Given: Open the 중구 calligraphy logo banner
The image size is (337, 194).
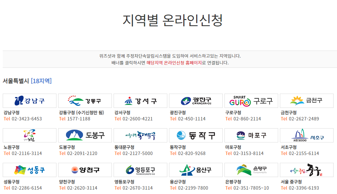Looking at the screenshot, I should pos(307,170).
